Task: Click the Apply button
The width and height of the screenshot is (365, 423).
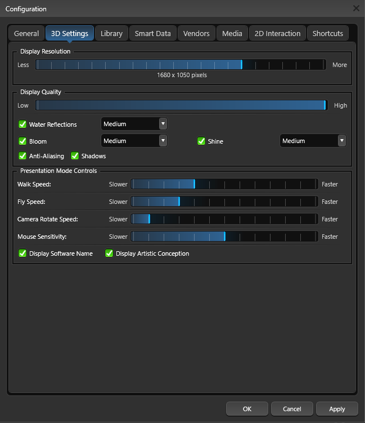Action: 337,409
